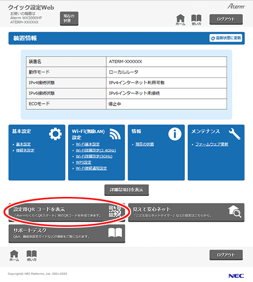Viewport: 253px width, 282px height.
Task: Click the ECOモード 停止中 value
Action: pyautogui.click(x=115, y=104)
